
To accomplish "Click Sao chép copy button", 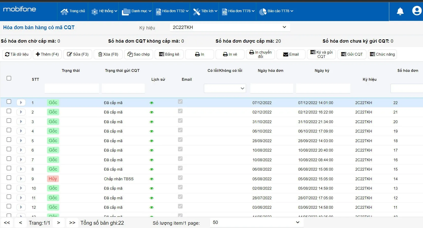I will (x=139, y=54).
